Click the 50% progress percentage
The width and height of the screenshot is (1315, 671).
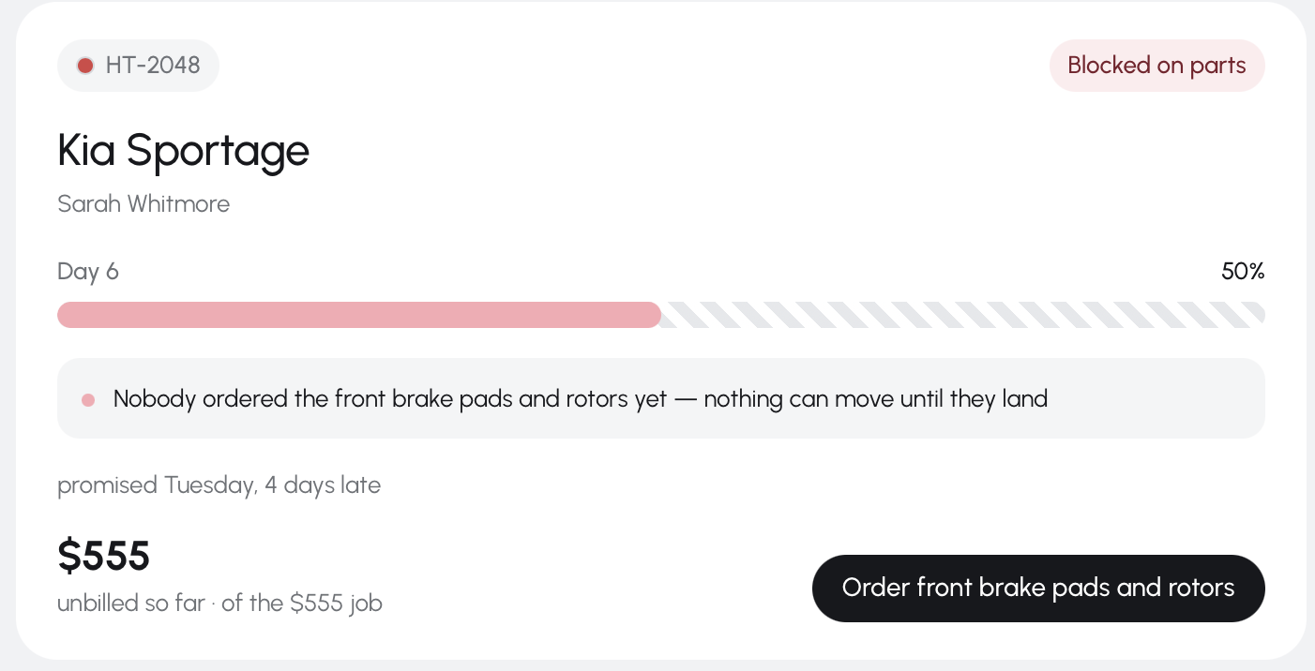[1243, 272]
